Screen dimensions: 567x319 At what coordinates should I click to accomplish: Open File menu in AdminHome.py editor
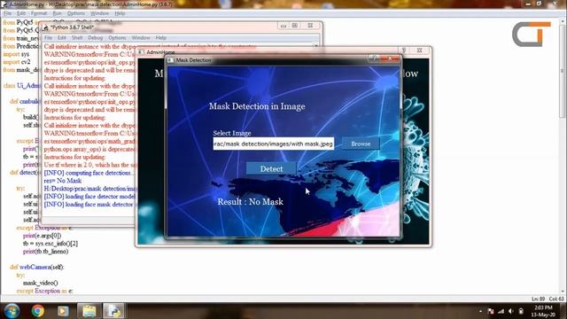tap(8, 13)
